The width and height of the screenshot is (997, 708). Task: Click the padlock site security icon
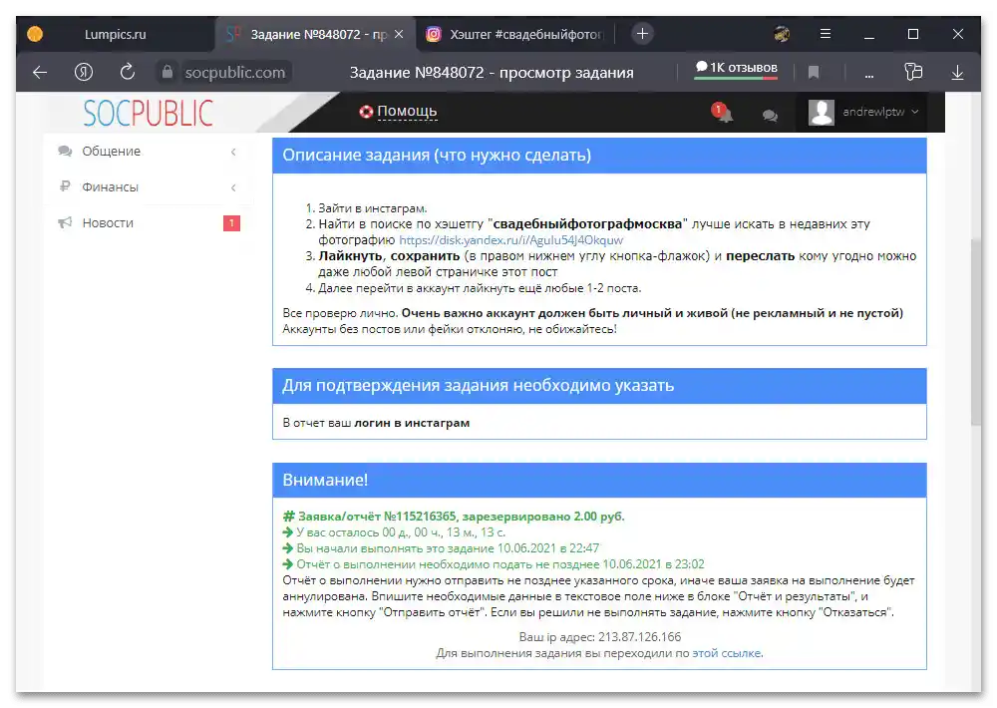click(x=166, y=72)
